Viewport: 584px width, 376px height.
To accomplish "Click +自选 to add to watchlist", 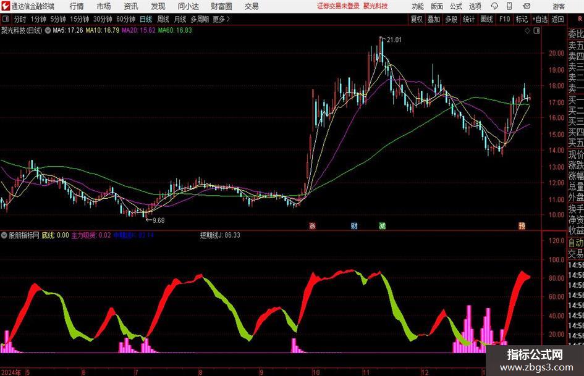I will click(x=540, y=19).
